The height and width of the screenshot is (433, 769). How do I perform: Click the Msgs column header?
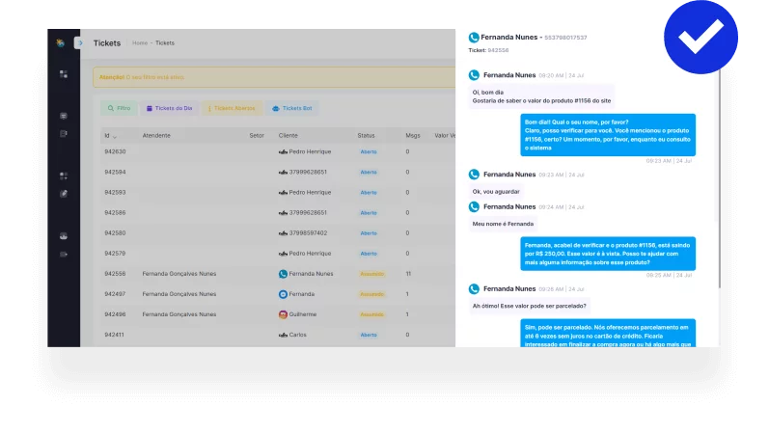point(412,136)
